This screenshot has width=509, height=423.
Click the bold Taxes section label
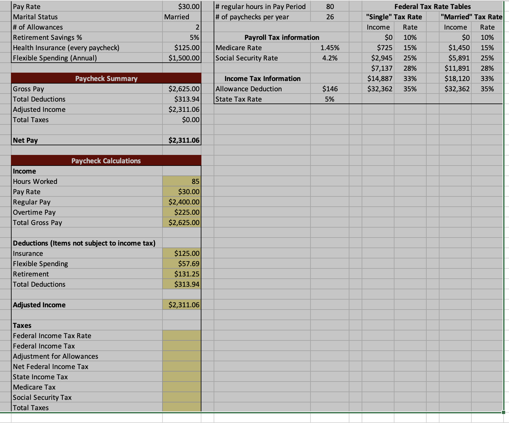point(22,325)
